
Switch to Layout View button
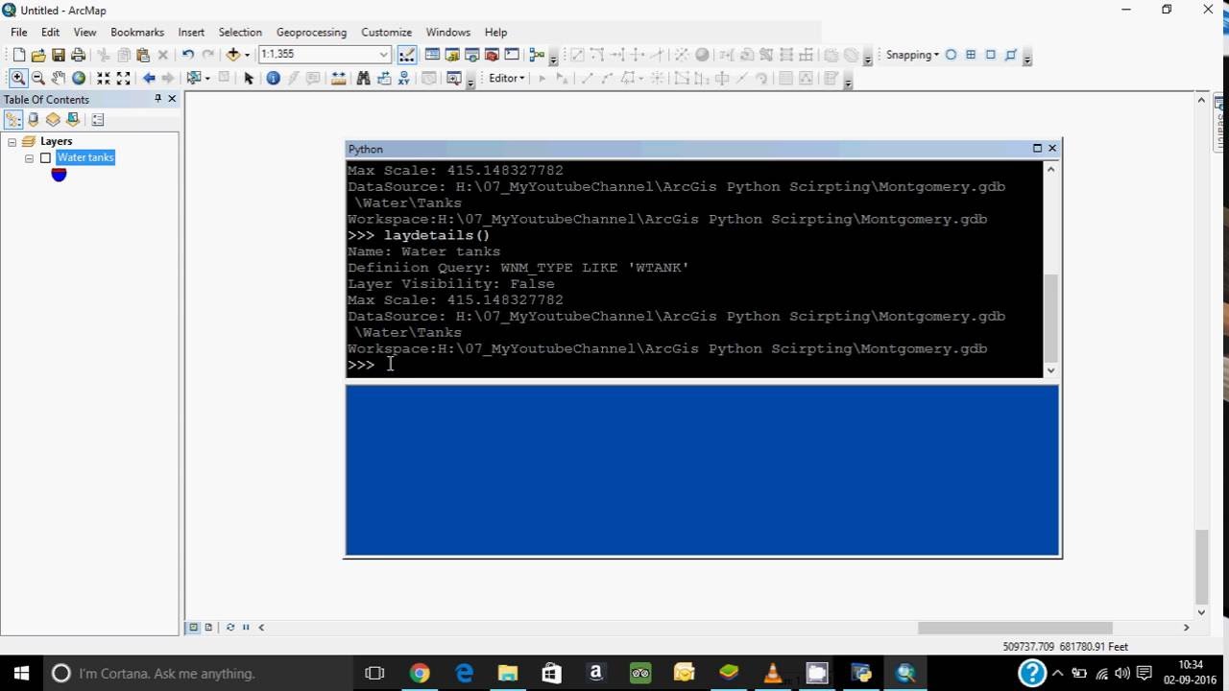[x=208, y=627]
